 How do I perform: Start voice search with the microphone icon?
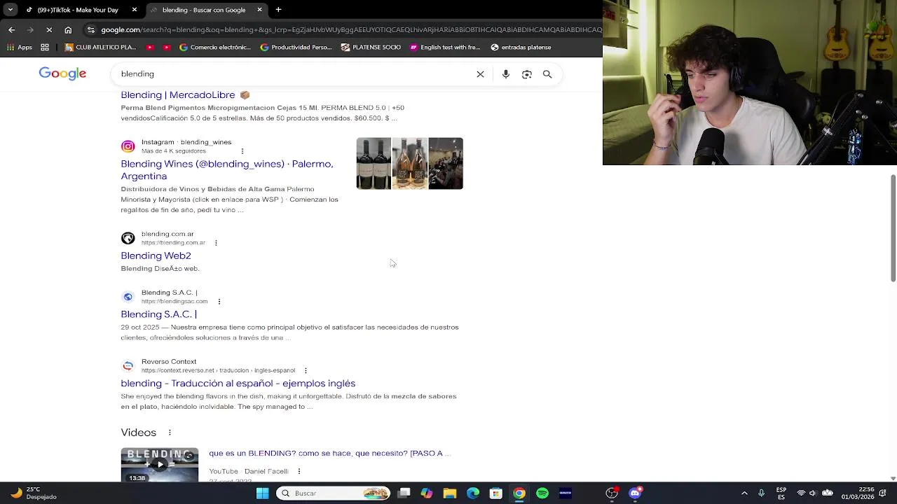[x=505, y=74]
